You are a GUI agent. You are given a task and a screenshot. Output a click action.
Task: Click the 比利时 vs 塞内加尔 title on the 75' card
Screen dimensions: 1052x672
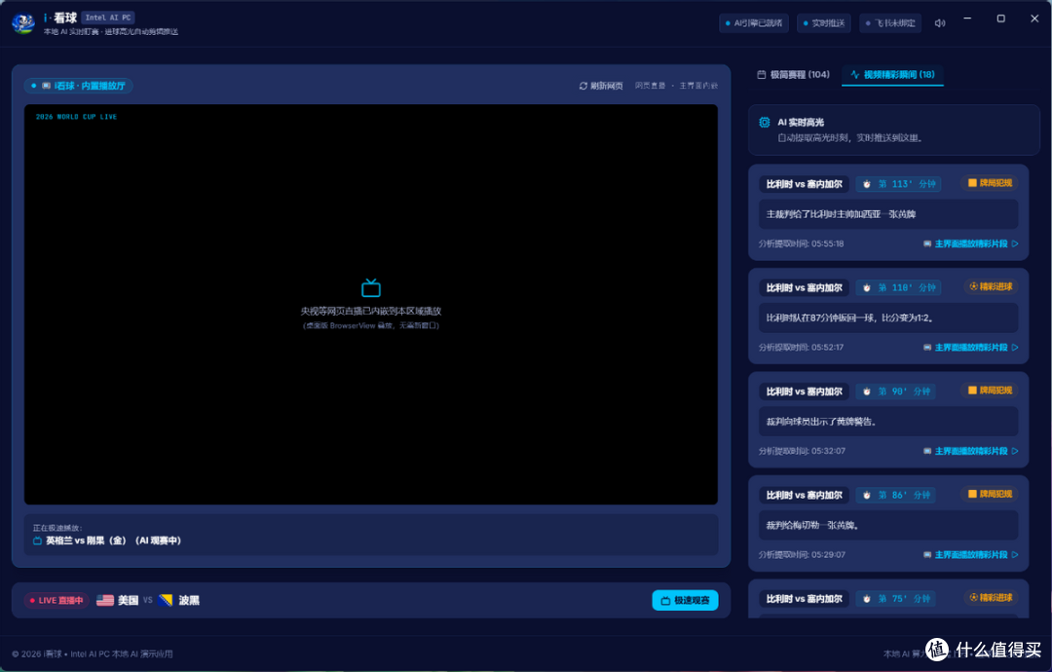[805, 598]
